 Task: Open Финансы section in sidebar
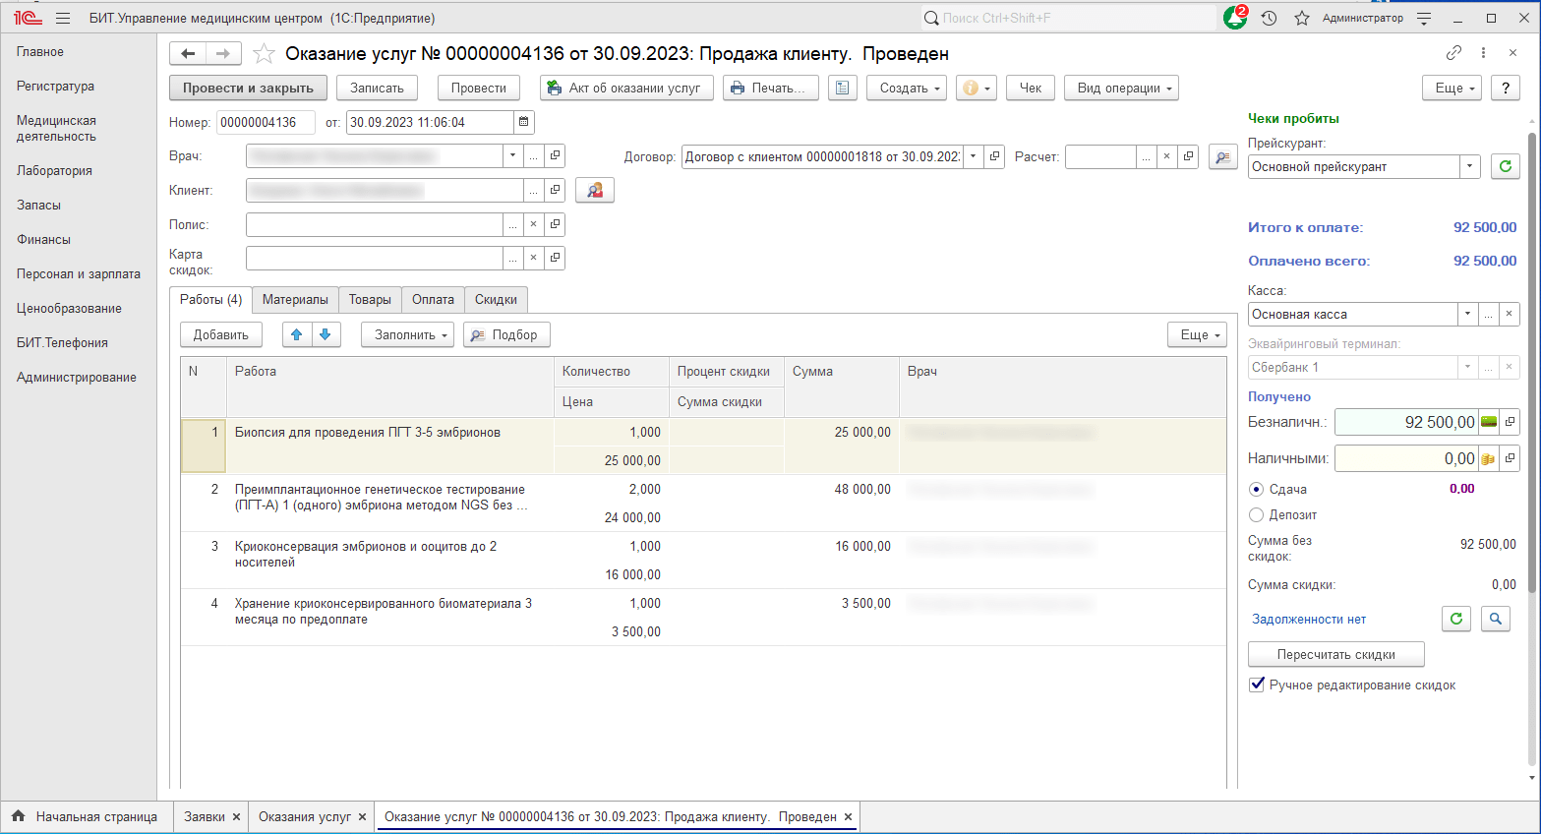[43, 239]
